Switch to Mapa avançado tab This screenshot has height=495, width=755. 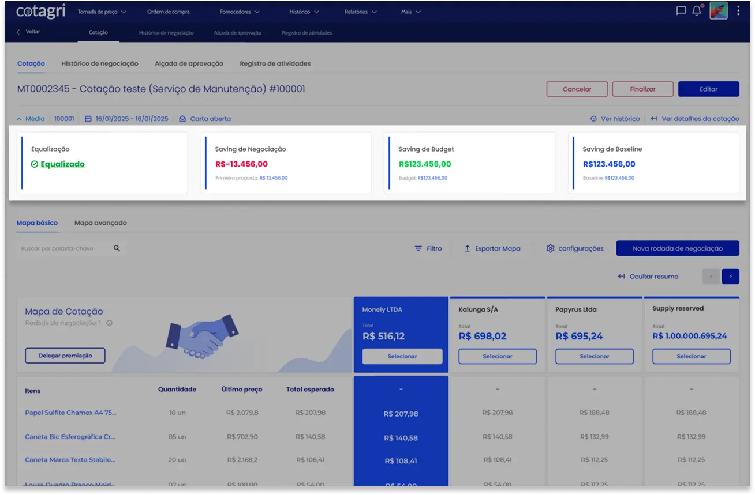click(x=100, y=223)
